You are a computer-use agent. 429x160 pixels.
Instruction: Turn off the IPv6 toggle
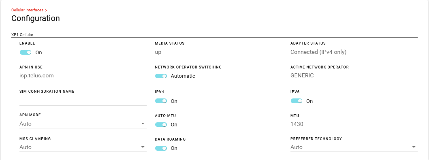click(296, 101)
